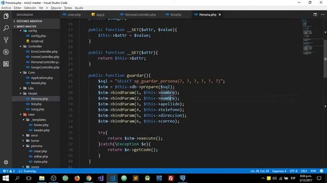The image size is (327, 183).
Task: Click the feedback smiley in status bar
Action: [x=321, y=171]
